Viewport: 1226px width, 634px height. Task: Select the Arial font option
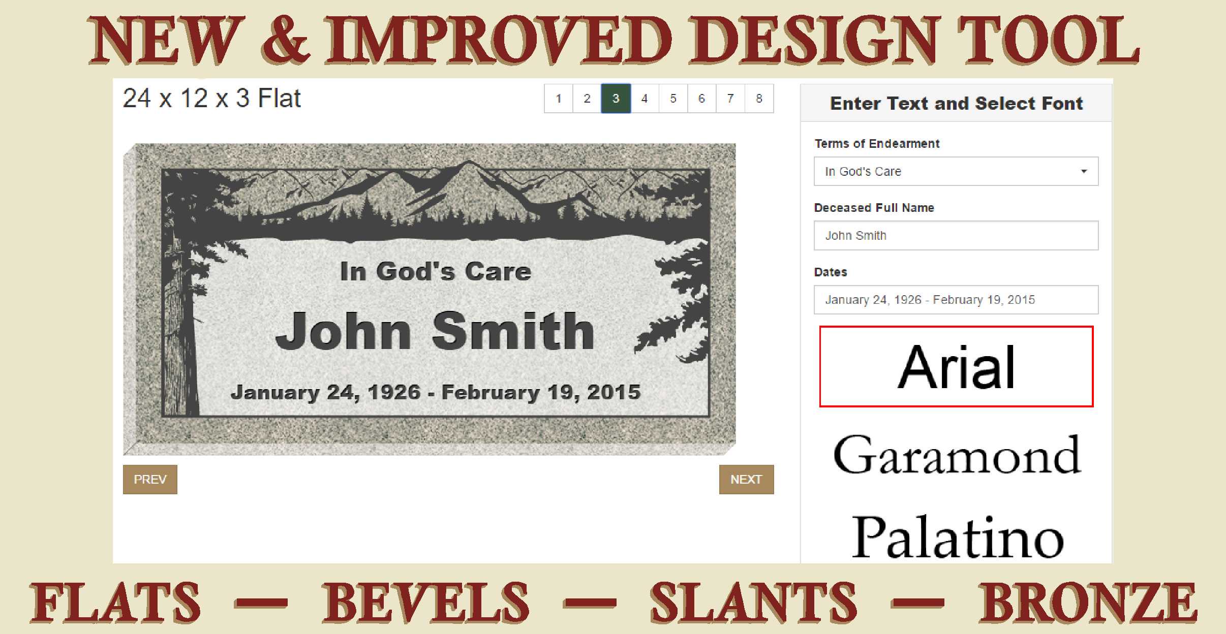[956, 366]
